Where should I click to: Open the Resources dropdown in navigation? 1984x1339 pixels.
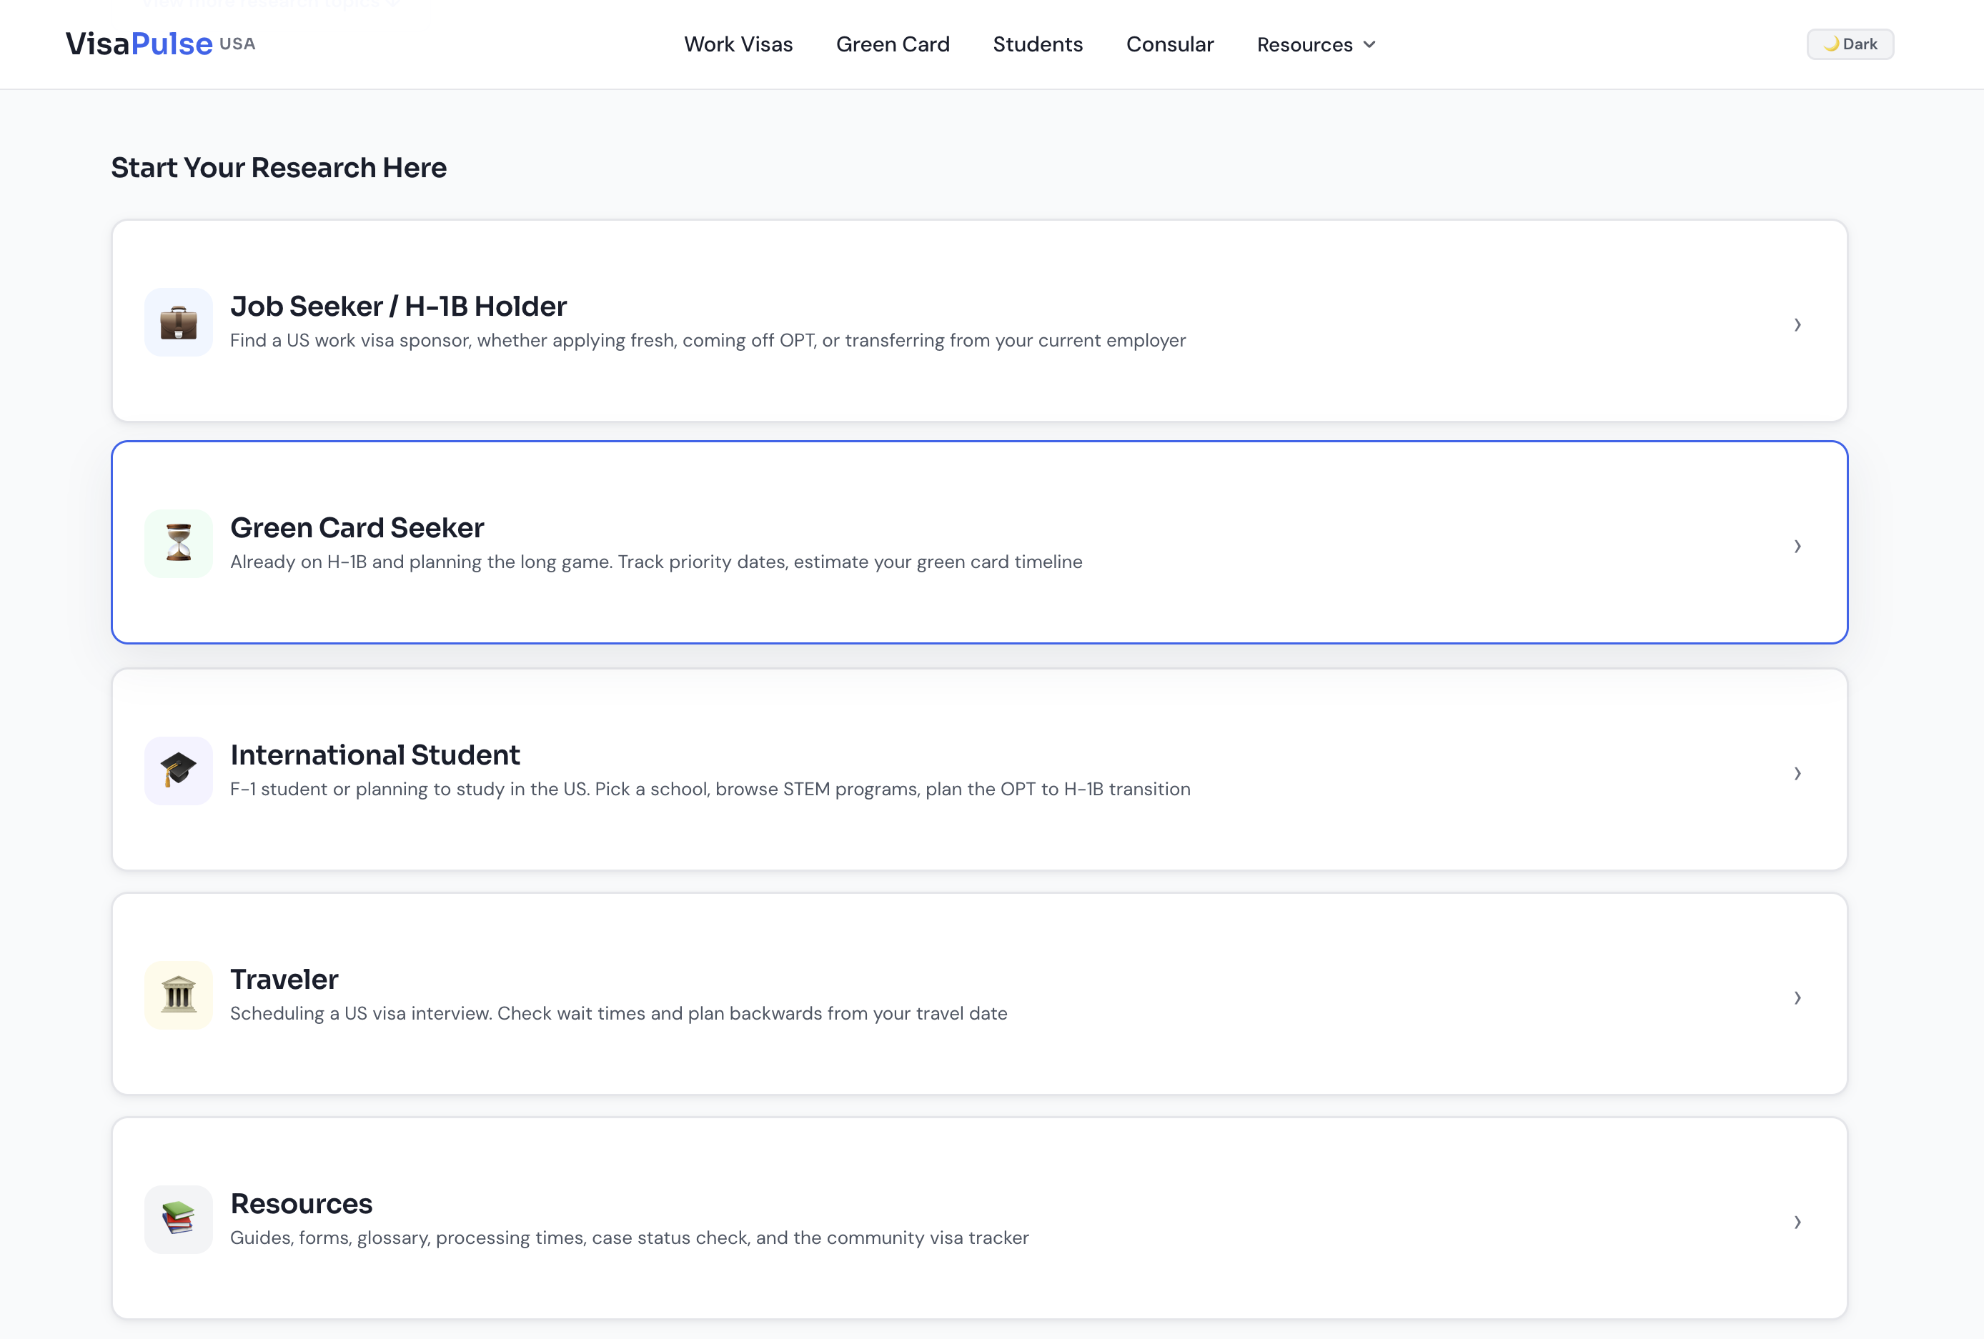click(1316, 44)
